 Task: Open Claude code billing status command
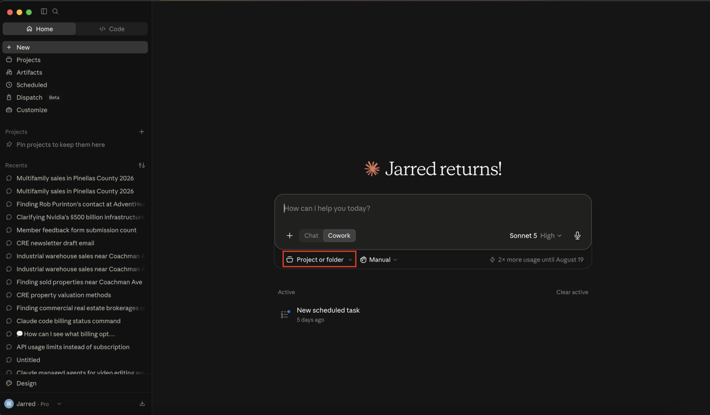coord(75,321)
